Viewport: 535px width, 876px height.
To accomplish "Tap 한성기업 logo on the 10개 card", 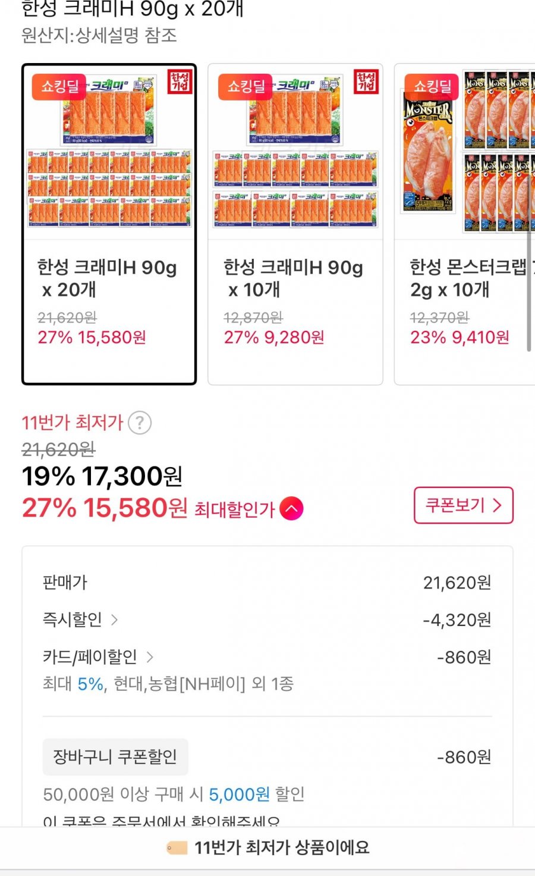I will coord(366,82).
